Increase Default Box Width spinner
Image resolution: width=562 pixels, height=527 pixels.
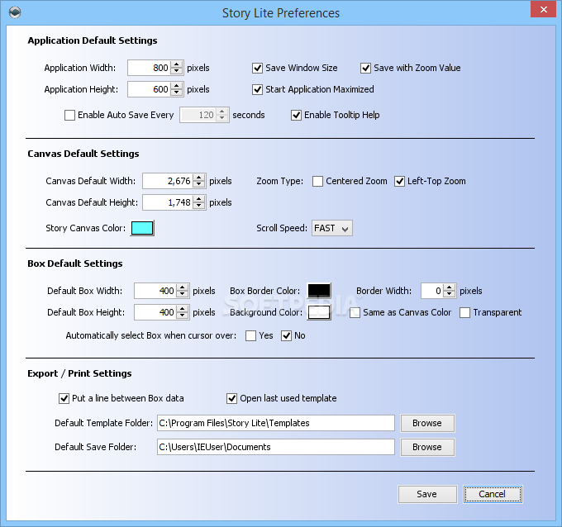(182, 287)
